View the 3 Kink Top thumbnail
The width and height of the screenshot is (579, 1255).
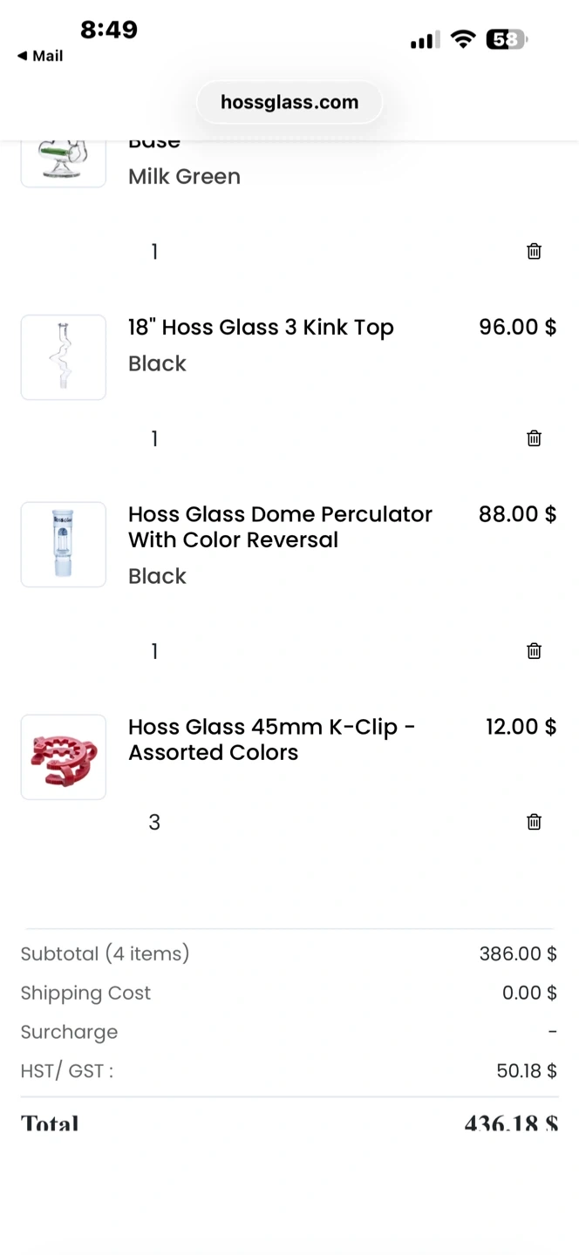click(x=64, y=357)
